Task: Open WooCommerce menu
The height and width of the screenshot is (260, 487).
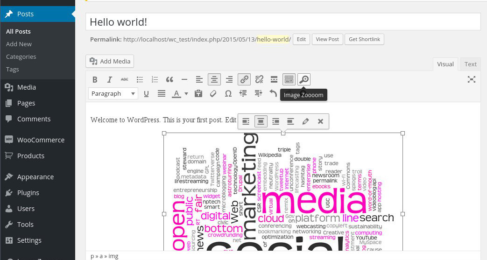Action: tap(37, 140)
